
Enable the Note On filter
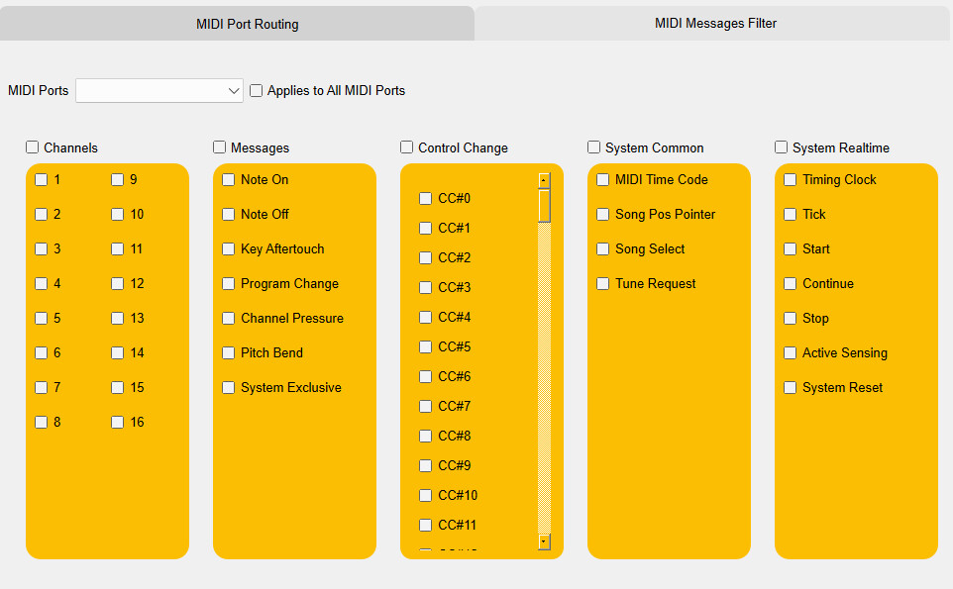(229, 179)
